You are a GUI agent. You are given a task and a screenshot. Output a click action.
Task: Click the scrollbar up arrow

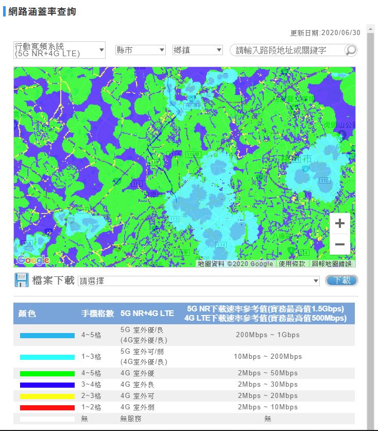pos(370,28)
